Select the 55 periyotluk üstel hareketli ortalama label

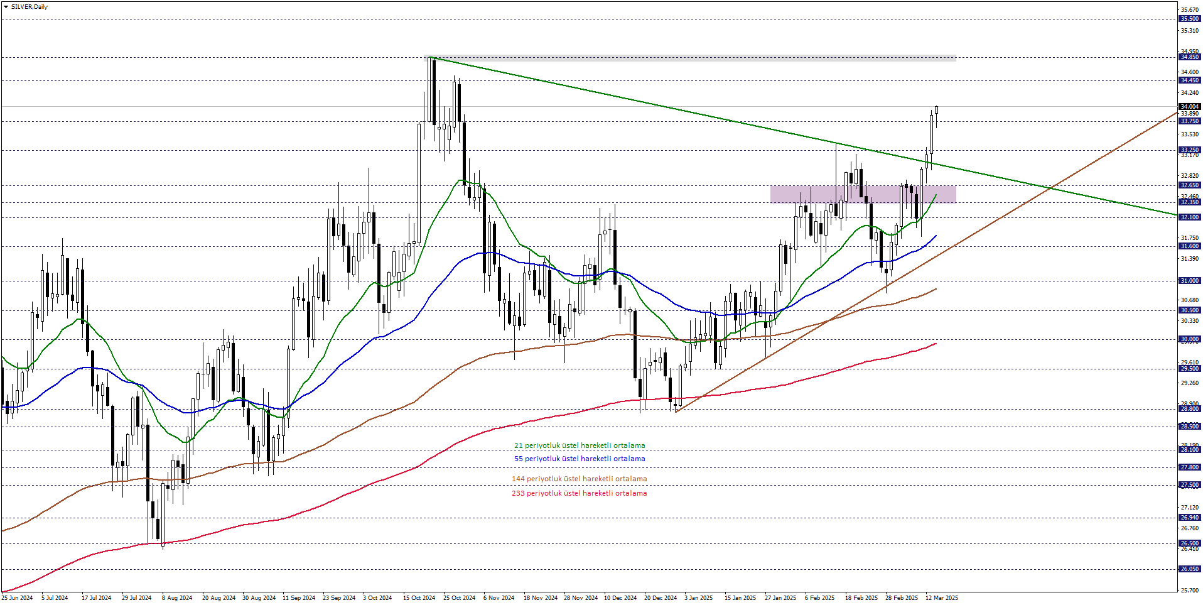(580, 459)
